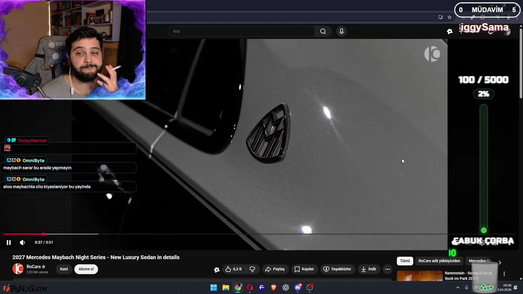523x294 pixels.
Task: Click the video progress bar playhead
Action: (43, 234)
